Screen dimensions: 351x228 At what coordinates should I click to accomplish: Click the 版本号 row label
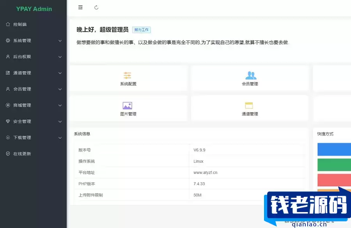coord(85,150)
